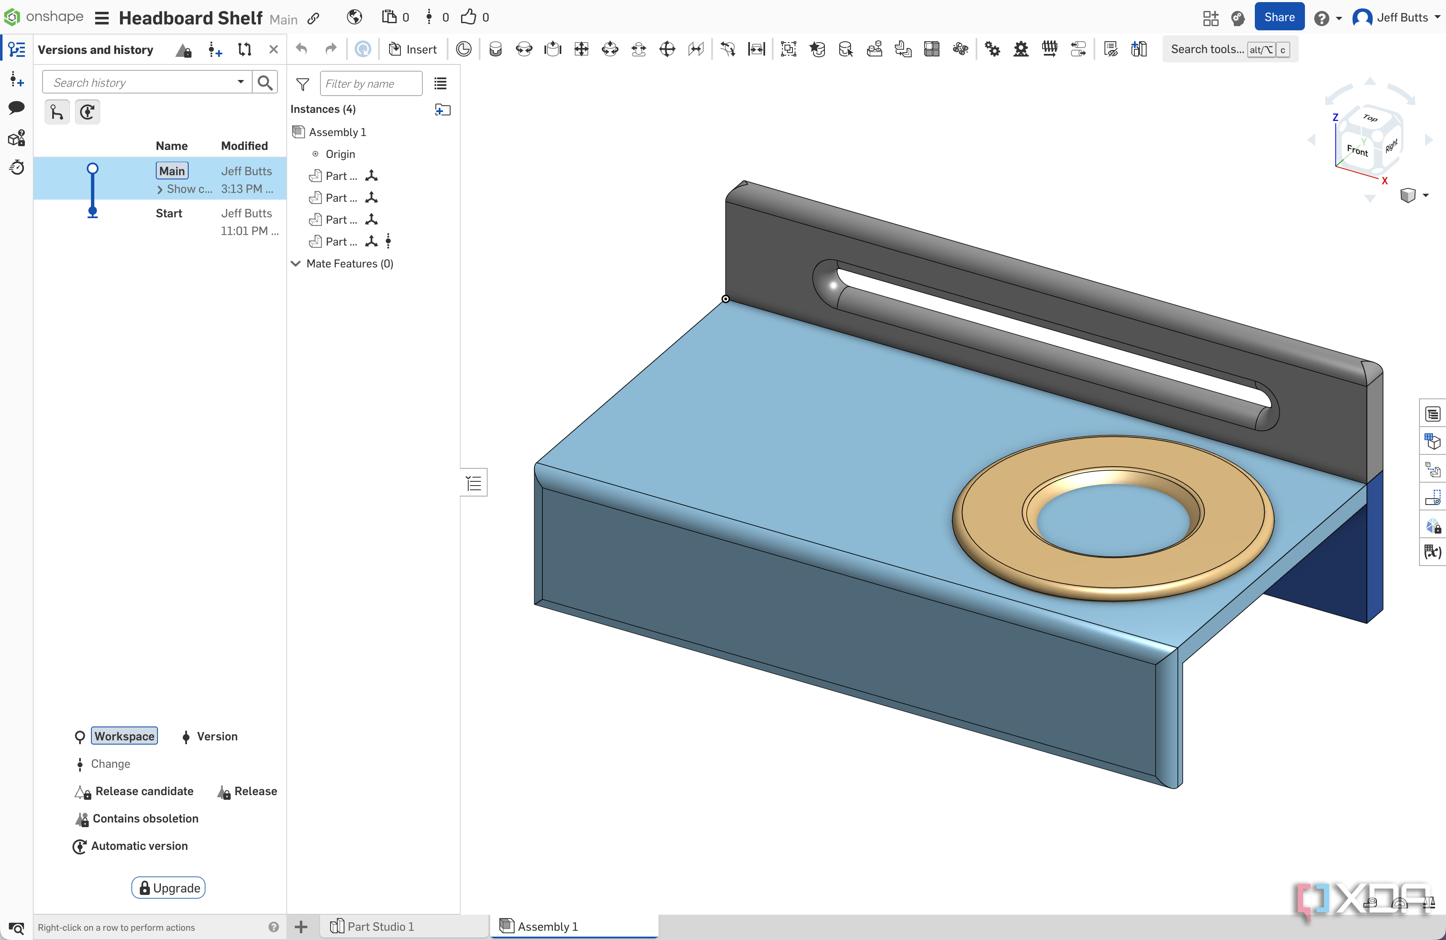Click the Filter by name field
The height and width of the screenshot is (940, 1446).
pos(371,83)
